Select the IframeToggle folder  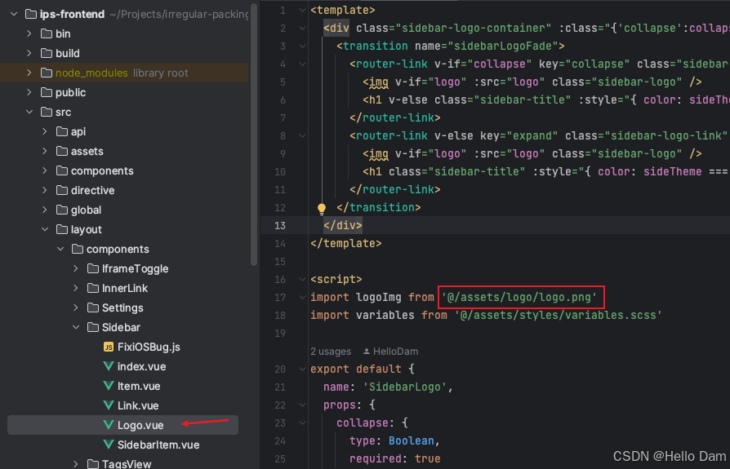pyautogui.click(x=135, y=268)
